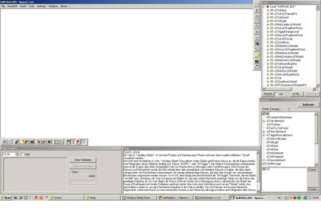
Task: Click the cross-arrows move icon in vertical toolbar
Action: pyautogui.click(x=257, y=16)
